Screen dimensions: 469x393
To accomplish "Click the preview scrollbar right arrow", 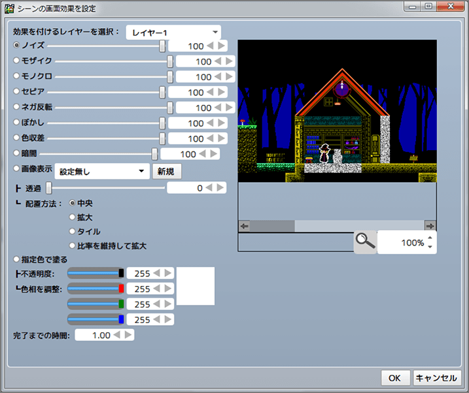I will (430, 226).
